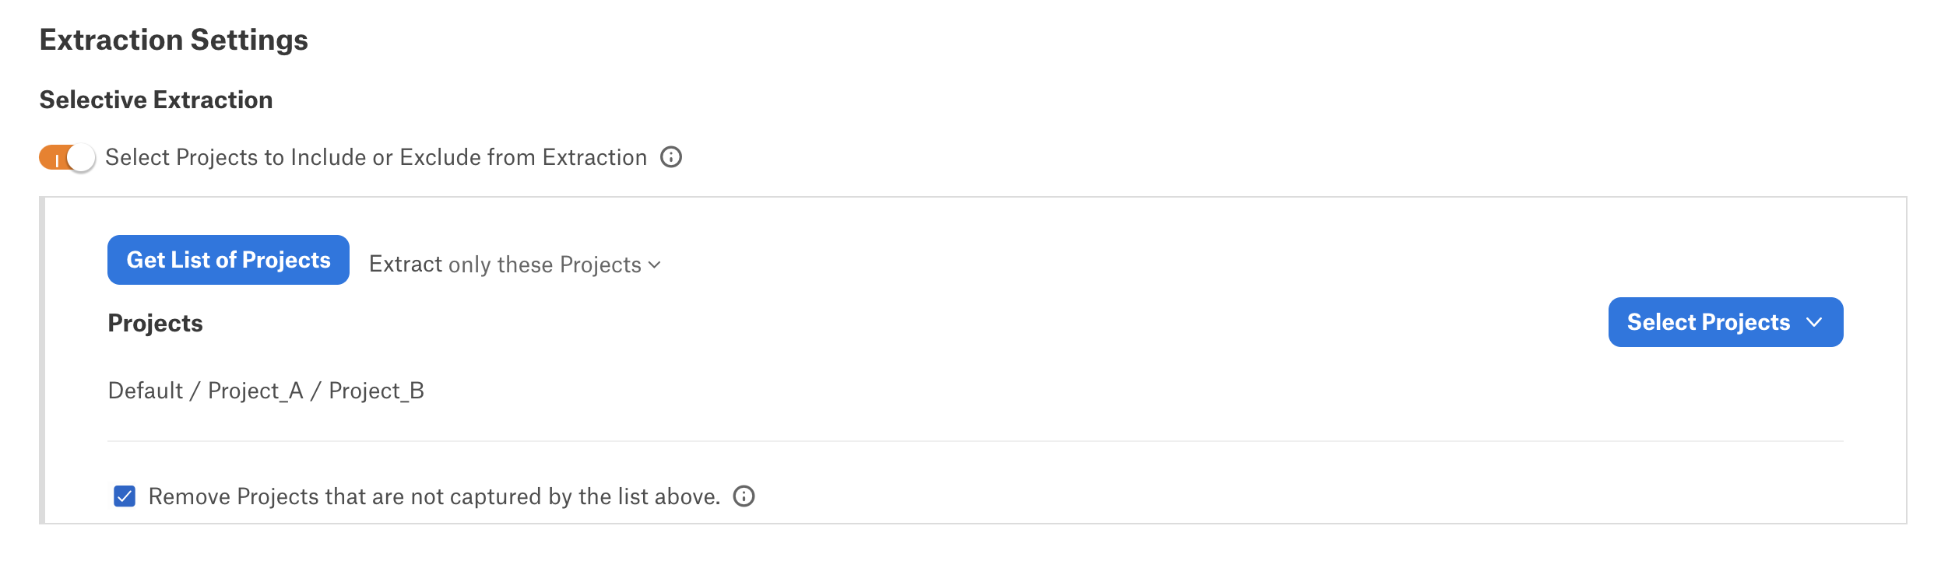Select Project_B in the projects list
The height and width of the screenshot is (568, 1934).
[x=377, y=391]
